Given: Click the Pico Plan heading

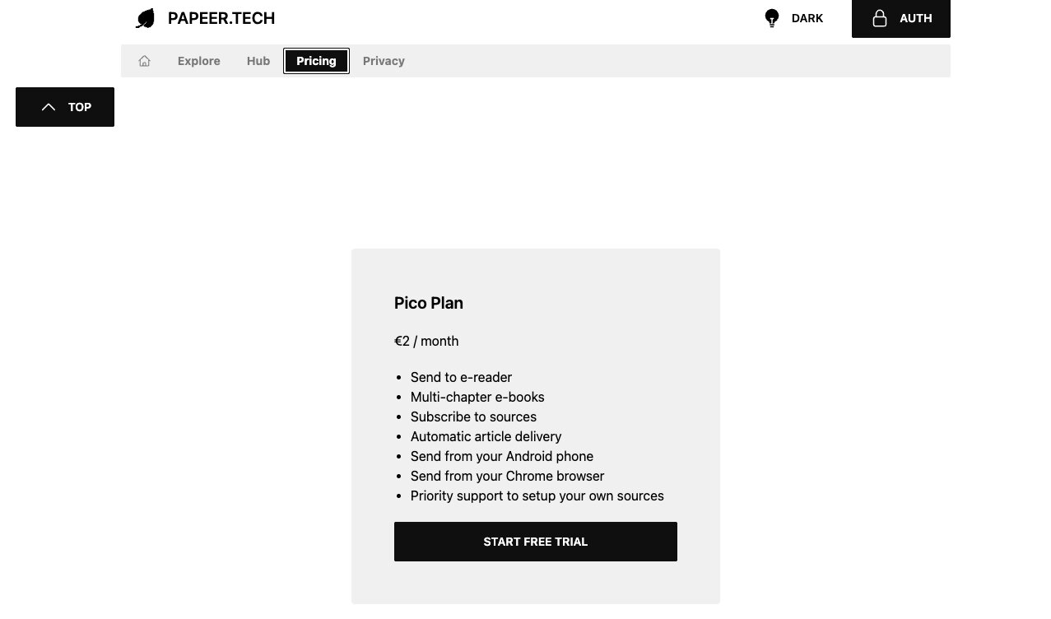Looking at the screenshot, I should pyautogui.click(x=429, y=303).
